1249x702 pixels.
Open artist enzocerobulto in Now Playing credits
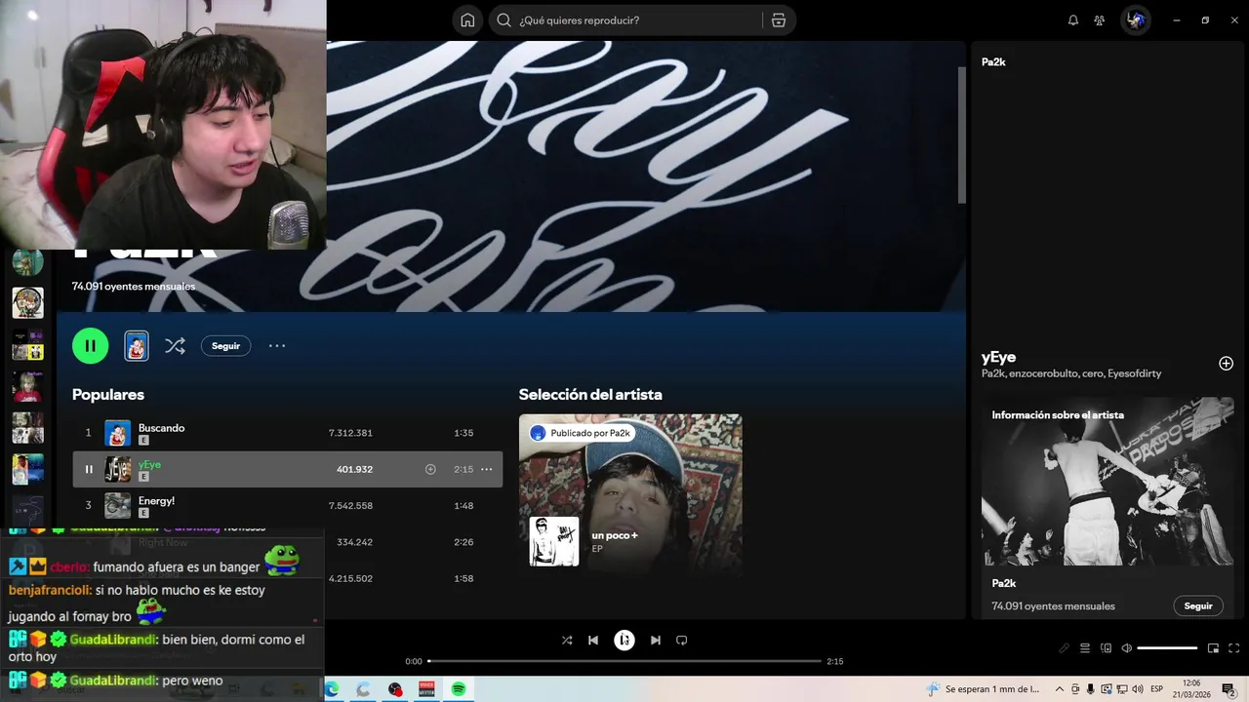[x=1044, y=373]
